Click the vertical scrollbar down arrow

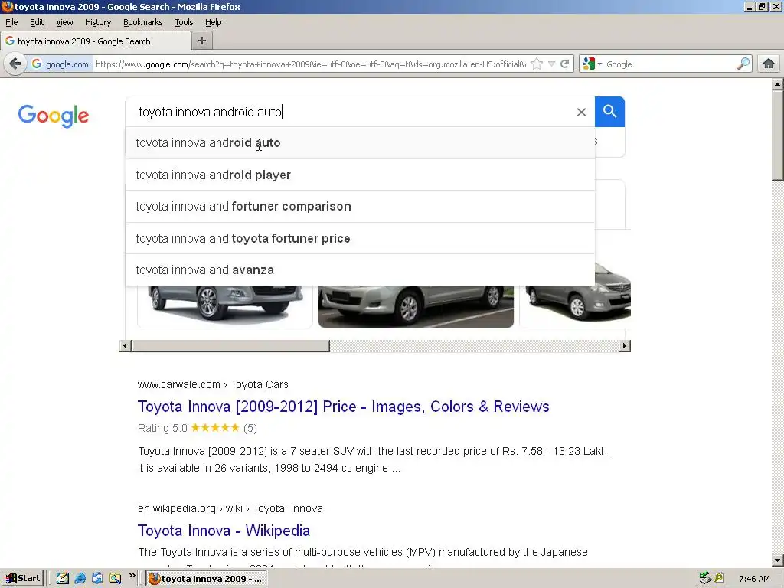[778, 560]
